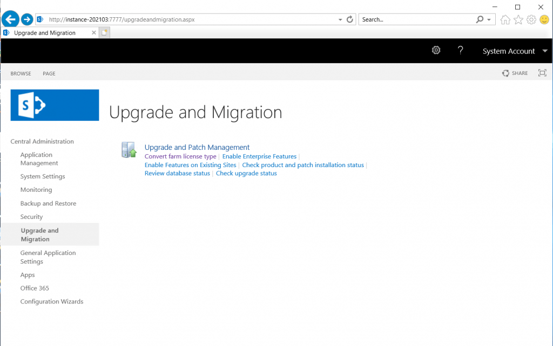Screen dimensions: 553x346
Task: Select the SharePoint logo tile
Action: coord(54,105)
